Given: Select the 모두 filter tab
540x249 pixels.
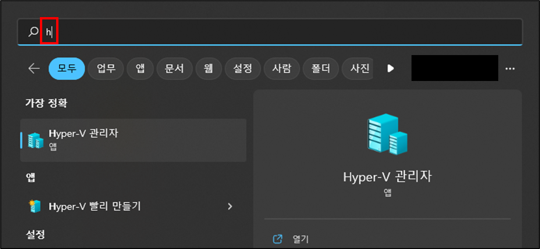Looking at the screenshot, I should (67, 68).
